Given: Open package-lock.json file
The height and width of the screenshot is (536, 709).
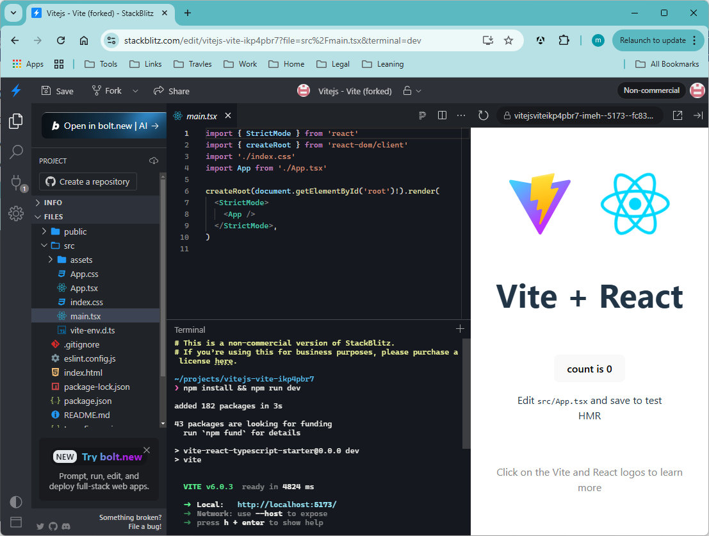Looking at the screenshot, I should [95, 387].
